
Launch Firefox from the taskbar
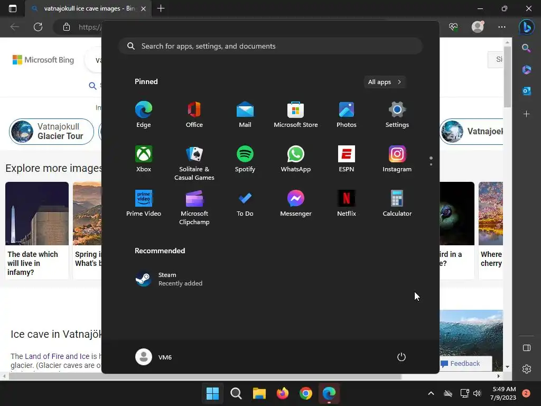pos(283,393)
